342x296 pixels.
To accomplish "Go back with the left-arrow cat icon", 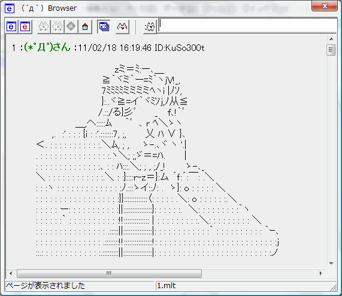I will coord(44,27).
